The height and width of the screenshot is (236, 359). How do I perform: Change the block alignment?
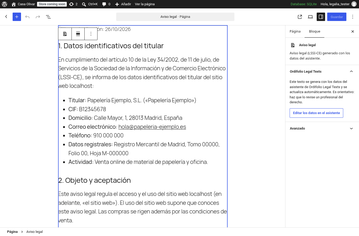(x=78, y=34)
